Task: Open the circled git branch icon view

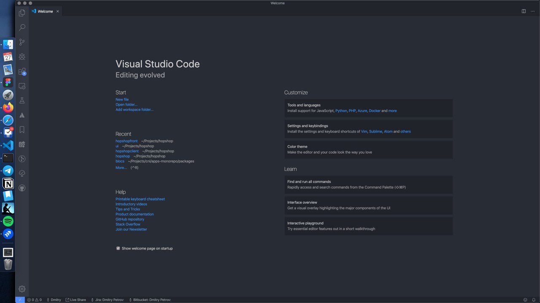Action: 22,159
